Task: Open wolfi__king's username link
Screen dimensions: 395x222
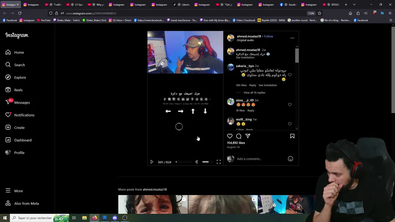Action: click(244, 119)
